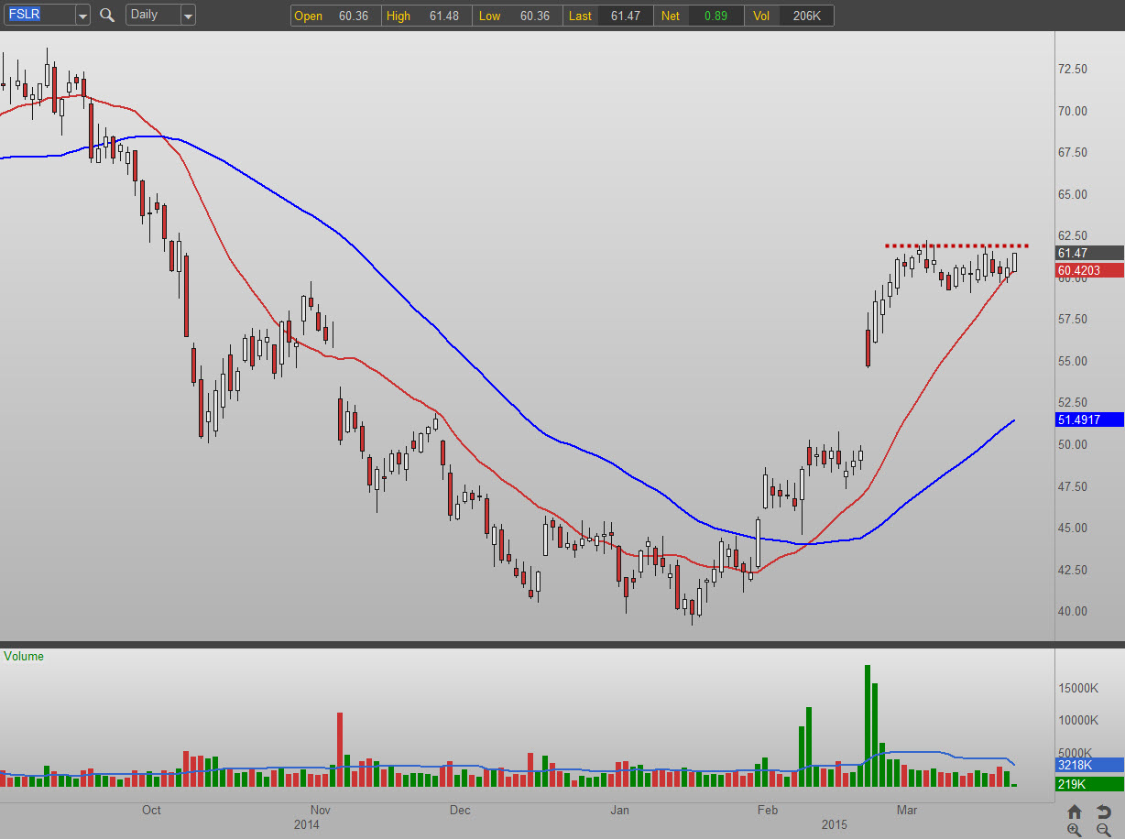Click the symbol search magnifier icon

click(x=107, y=15)
